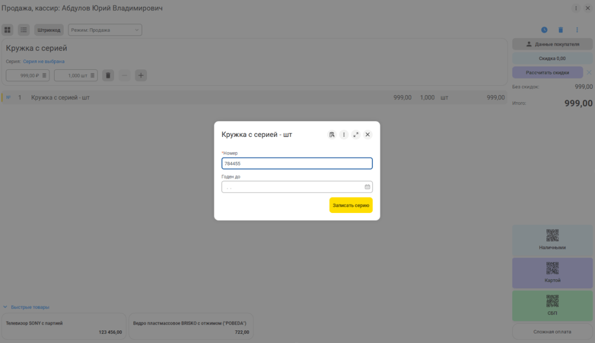
Task: Open the dialog's three-dot menu
Action: [344, 135]
